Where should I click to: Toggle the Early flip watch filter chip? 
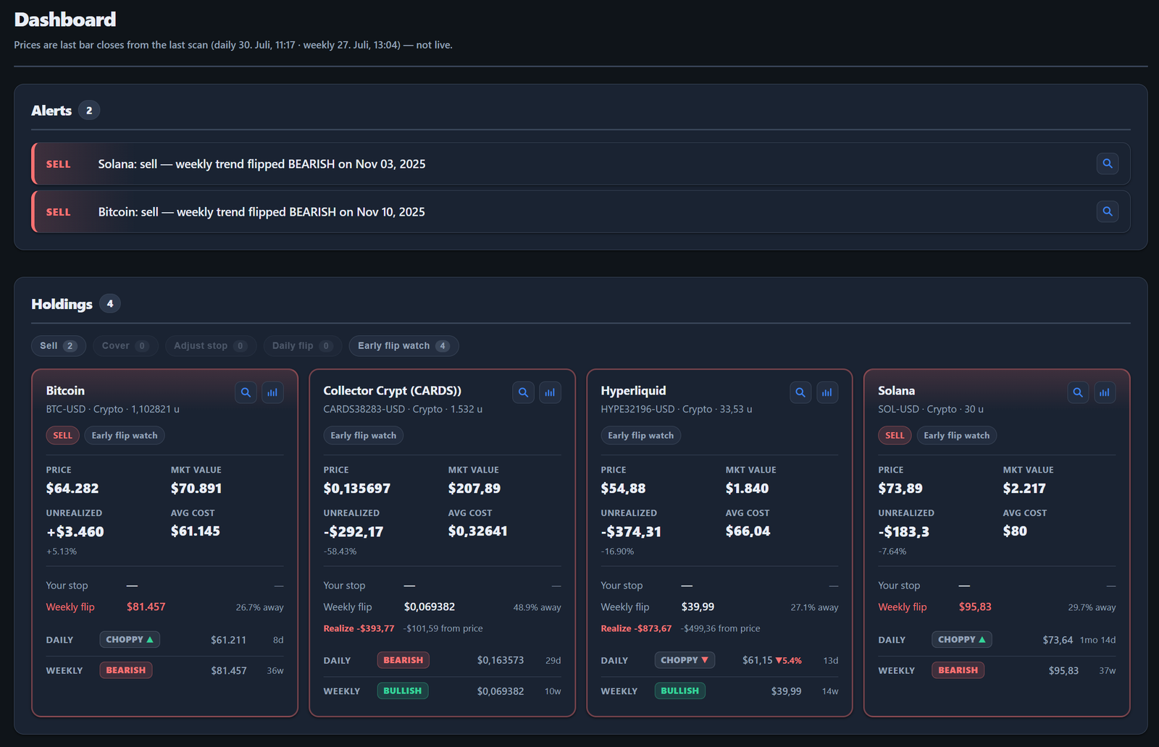click(x=403, y=346)
